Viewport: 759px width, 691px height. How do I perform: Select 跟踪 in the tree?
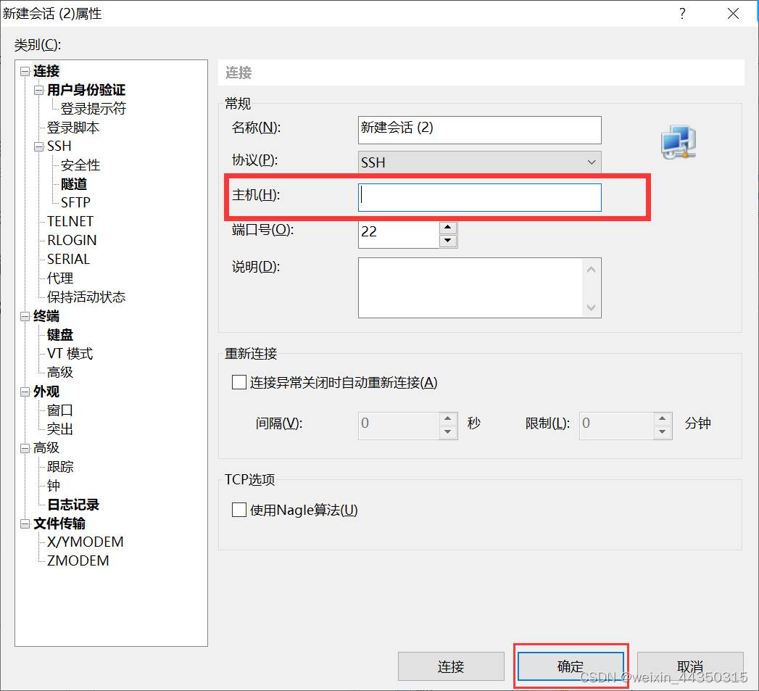pos(60,467)
